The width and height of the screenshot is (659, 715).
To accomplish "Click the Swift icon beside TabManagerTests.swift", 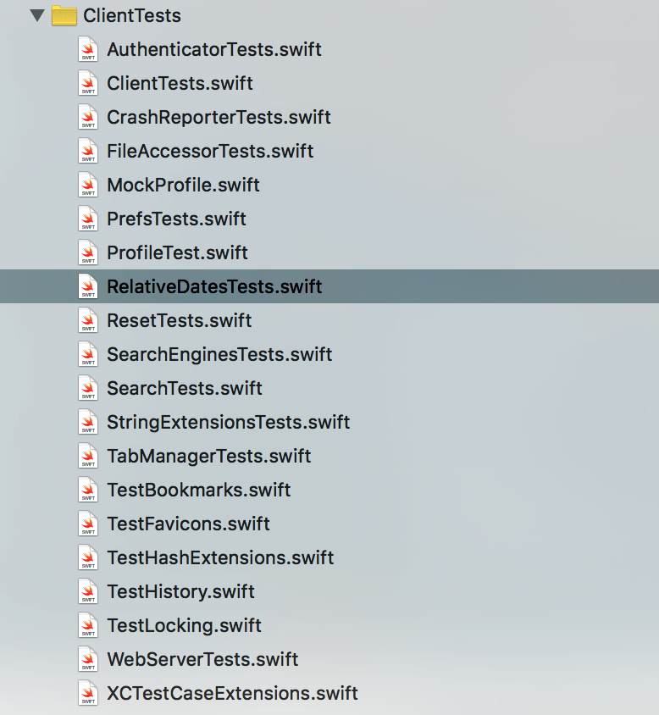I will 88,456.
